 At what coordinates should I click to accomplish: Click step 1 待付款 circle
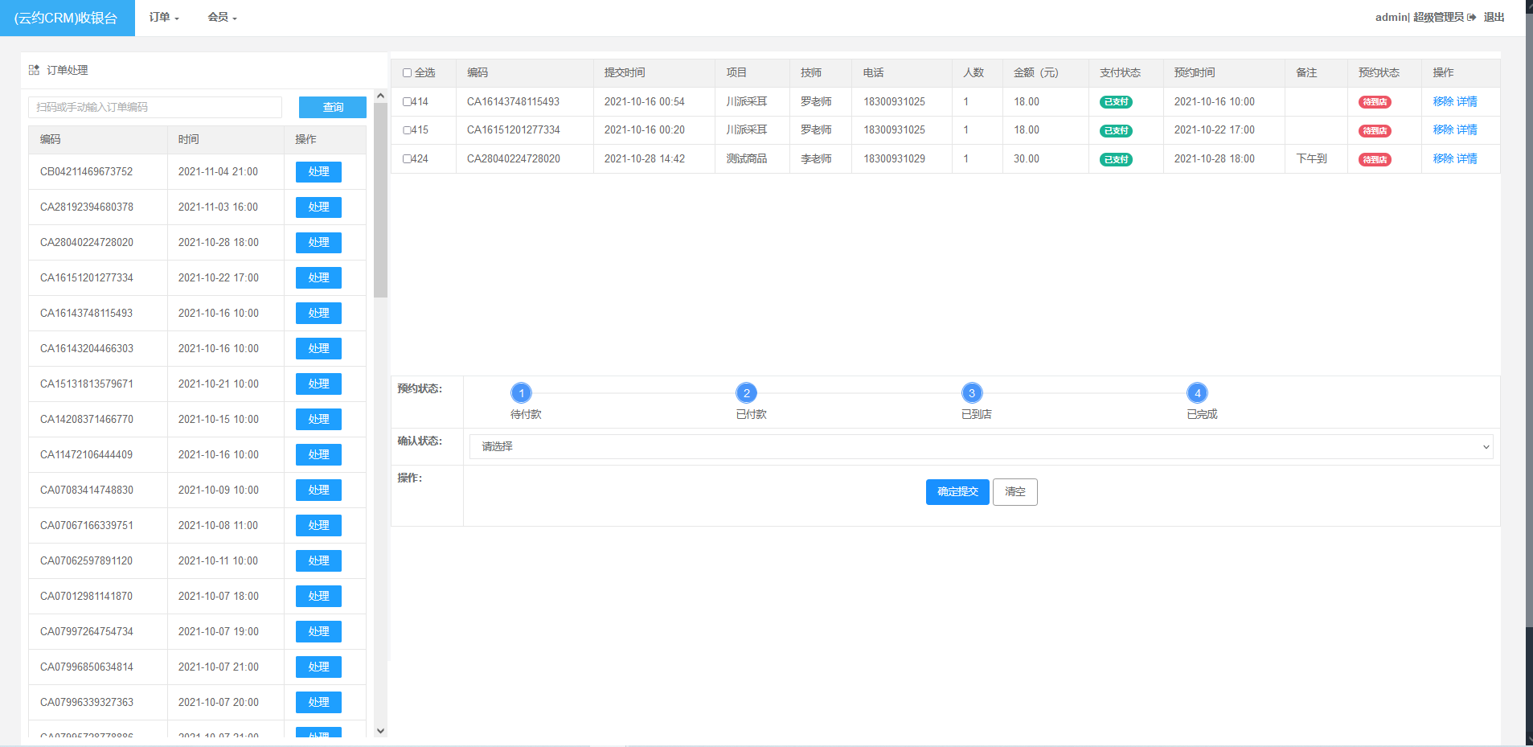[x=521, y=393]
